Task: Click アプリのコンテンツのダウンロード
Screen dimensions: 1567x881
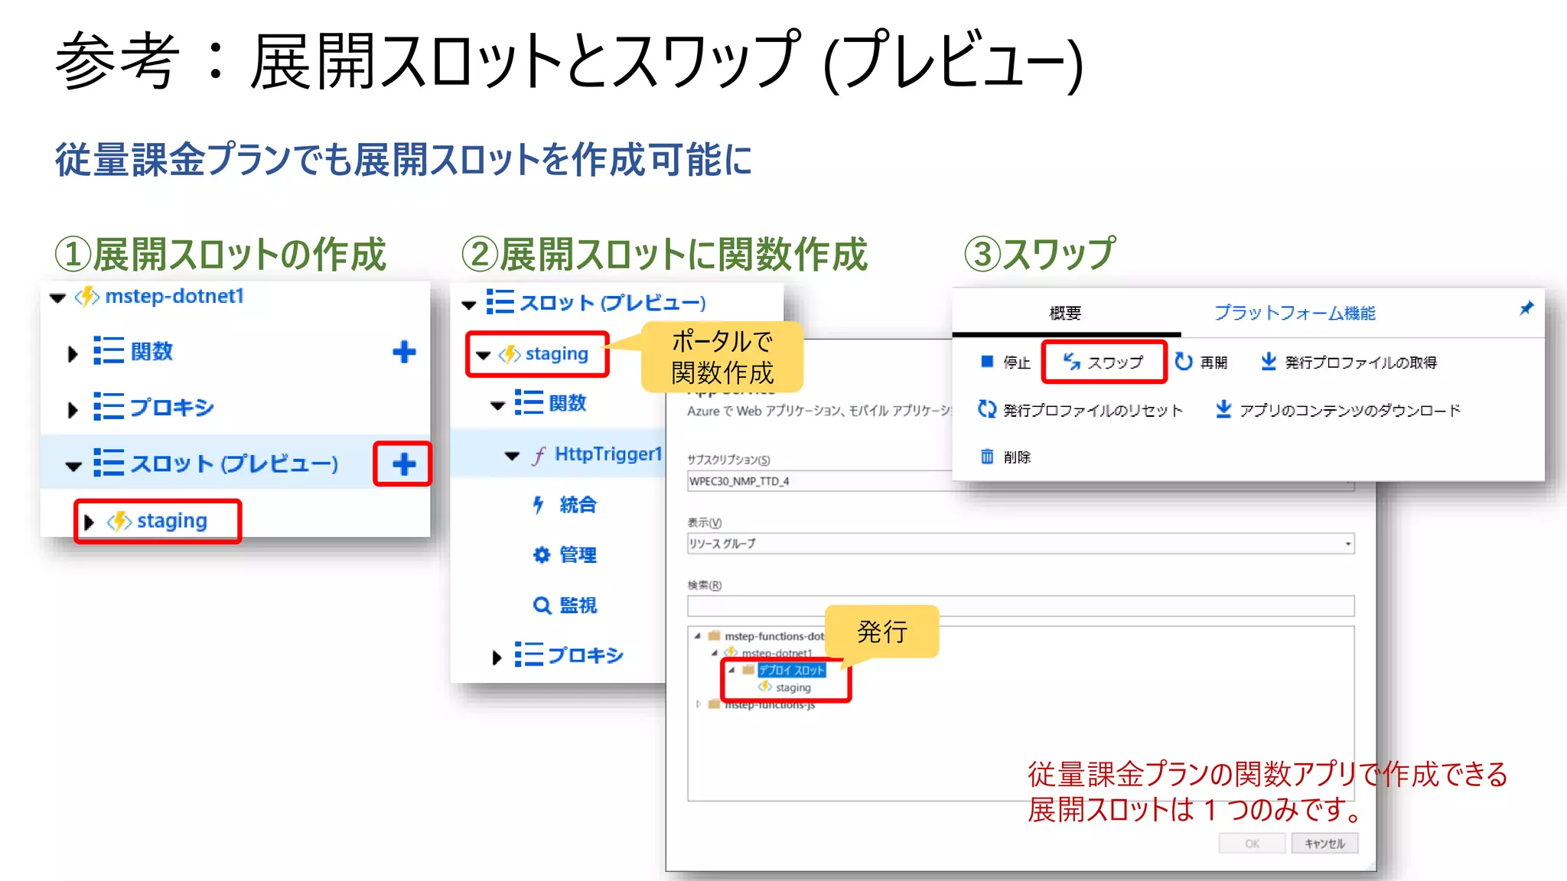Action: point(1338,410)
